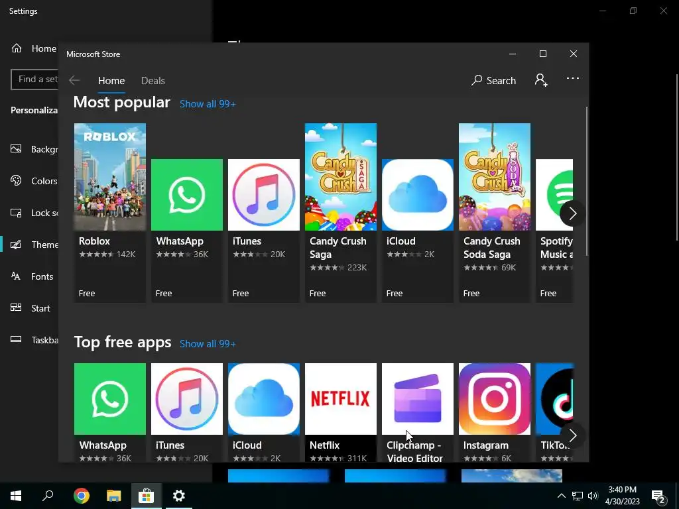Open taskbar search
This screenshot has height=509, width=679.
pos(48,496)
